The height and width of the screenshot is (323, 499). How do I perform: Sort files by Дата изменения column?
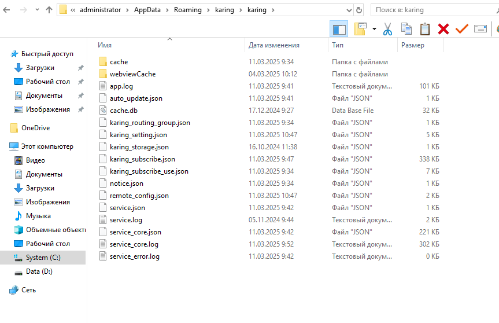tap(273, 45)
